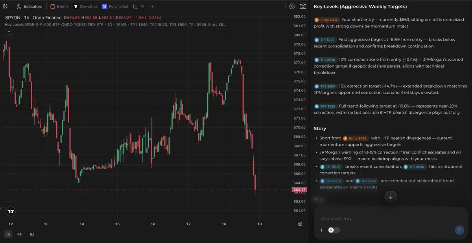Click the TP4 $555 badge in Story

[x=367, y=181]
